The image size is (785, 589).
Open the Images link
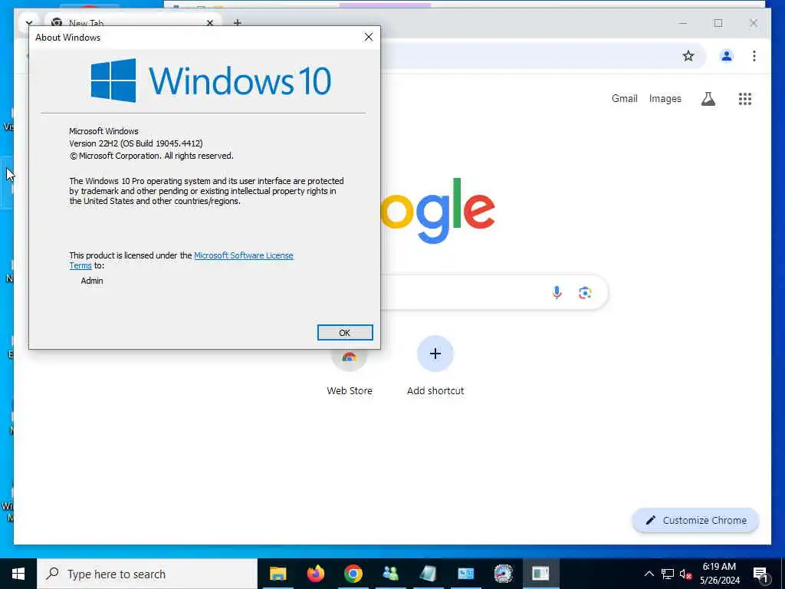click(665, 99)
